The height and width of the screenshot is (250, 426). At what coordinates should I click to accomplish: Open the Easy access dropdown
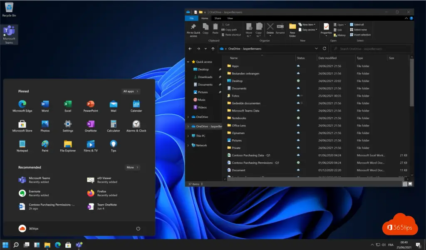[x=308, y=30]
